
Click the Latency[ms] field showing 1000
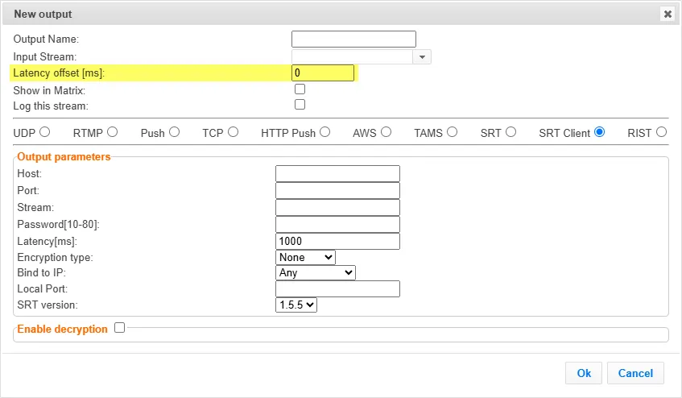click(x=337, y=242)
